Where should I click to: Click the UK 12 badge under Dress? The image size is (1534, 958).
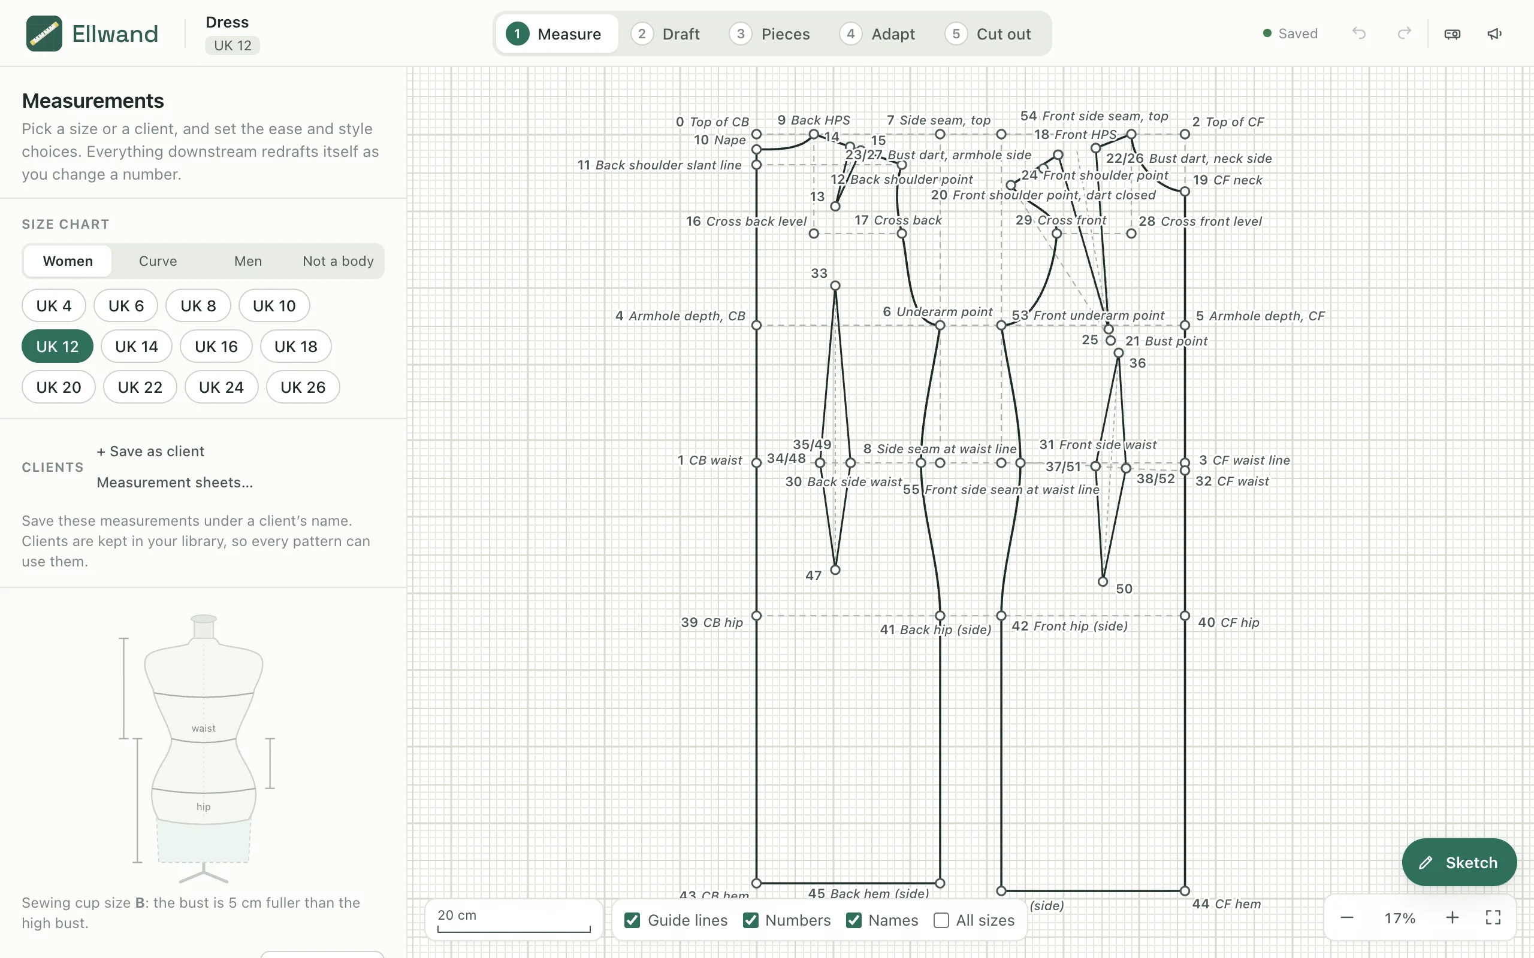coord(232,46)
